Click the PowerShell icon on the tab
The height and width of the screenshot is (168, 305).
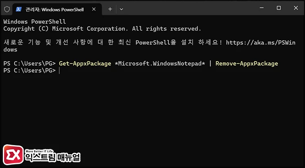coord(19,9)
